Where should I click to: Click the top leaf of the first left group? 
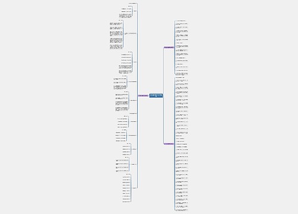click(130, 6)
